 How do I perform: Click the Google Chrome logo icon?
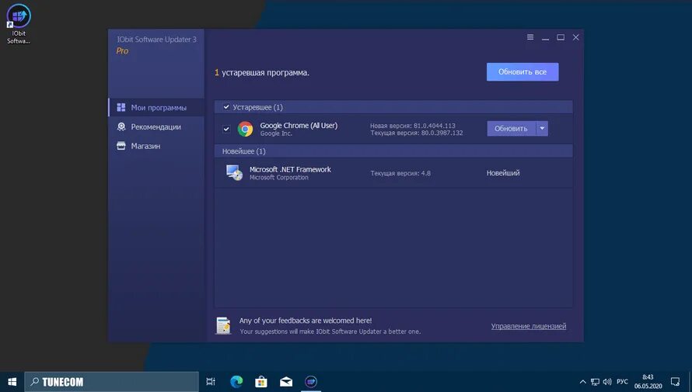245,129
